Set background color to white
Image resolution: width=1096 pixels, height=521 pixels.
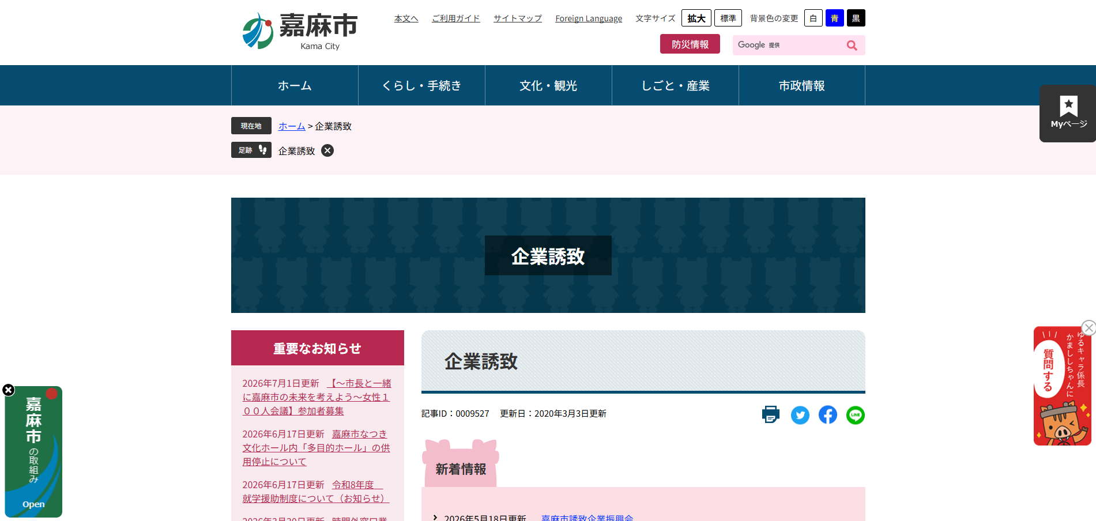tap(813, 18)
